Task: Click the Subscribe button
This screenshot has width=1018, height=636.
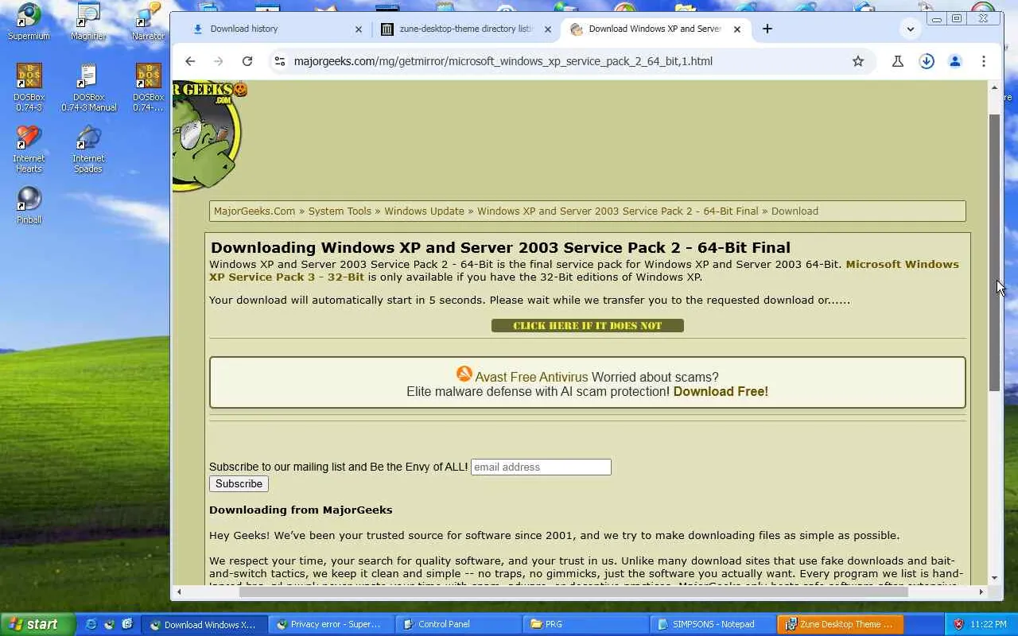Action: click(239, 483)
